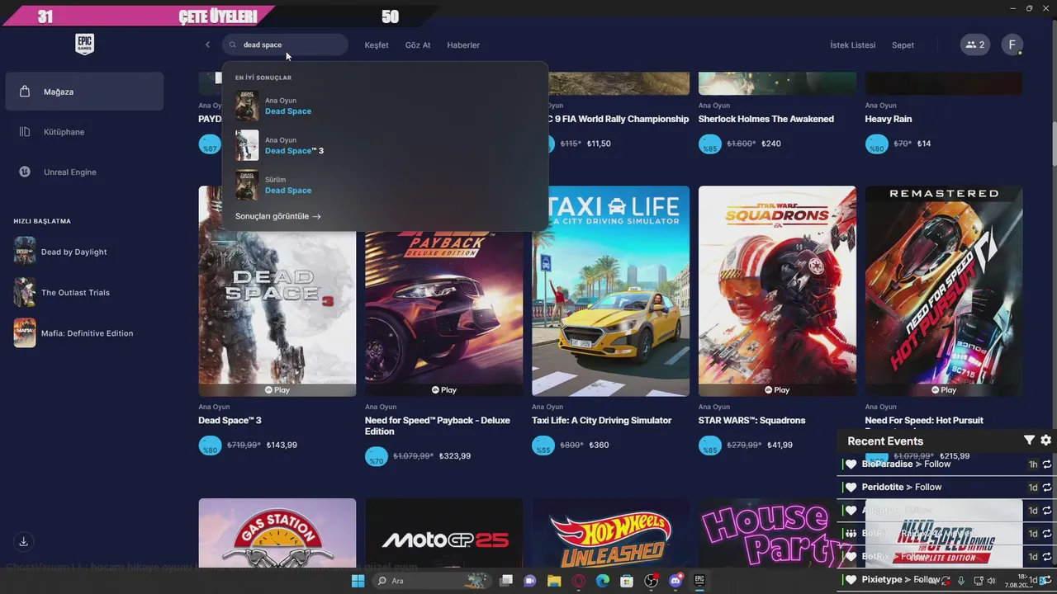This screenshot has height=594, width=1057.
Task: Open the Sepet cart
Action: (903, 45)
